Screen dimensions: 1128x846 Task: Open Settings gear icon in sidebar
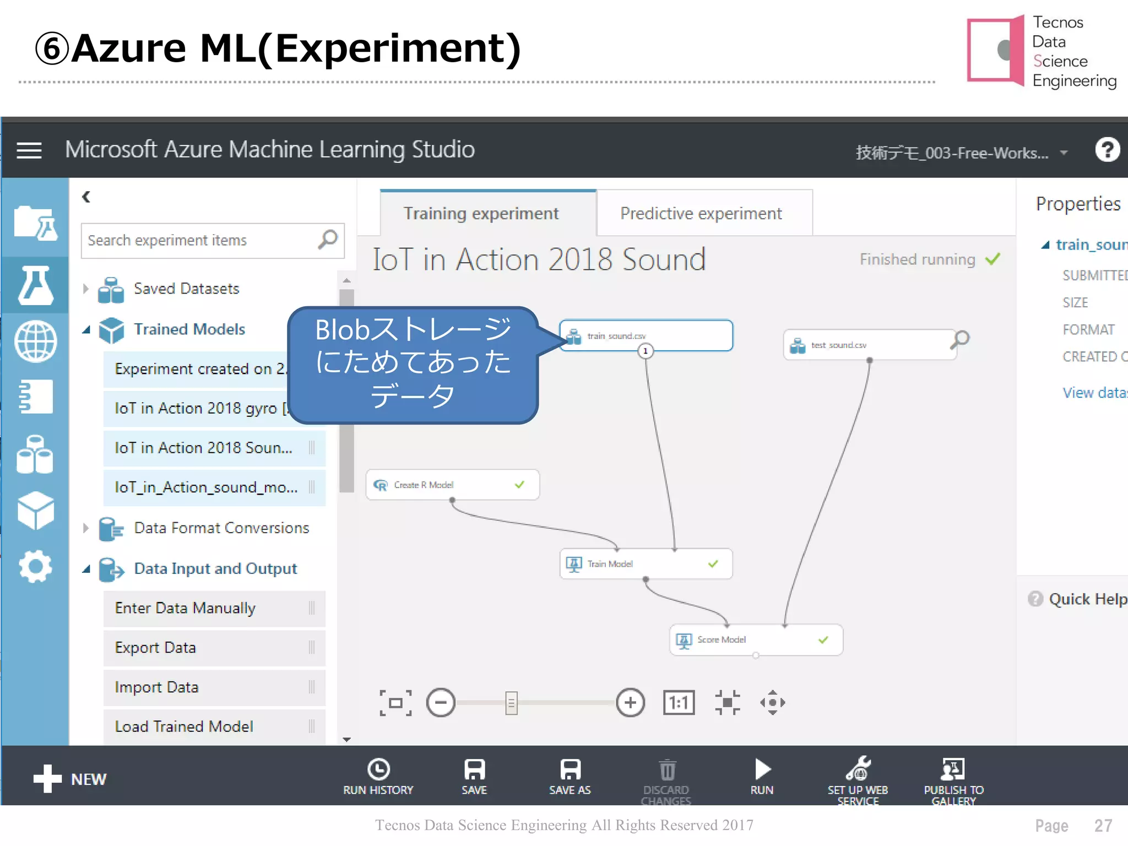click(x=35, y=566)
